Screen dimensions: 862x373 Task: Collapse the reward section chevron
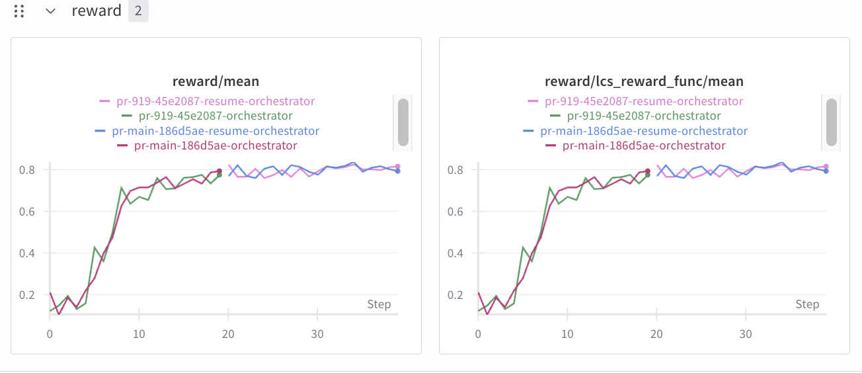50,11
